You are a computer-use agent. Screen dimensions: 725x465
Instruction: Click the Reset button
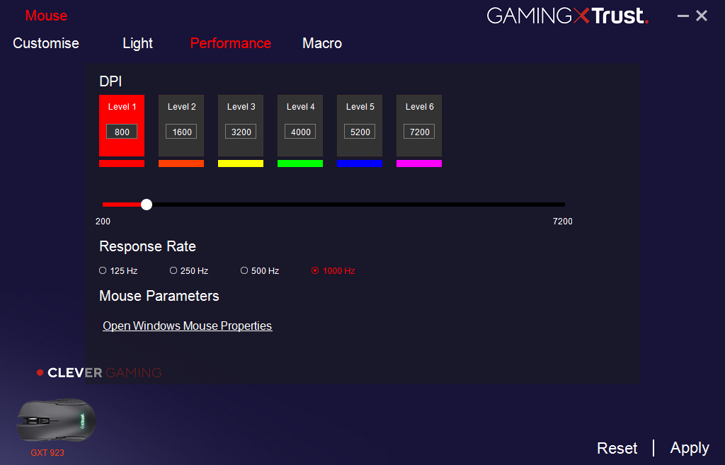pyautogui.click(x=617, y=448)
